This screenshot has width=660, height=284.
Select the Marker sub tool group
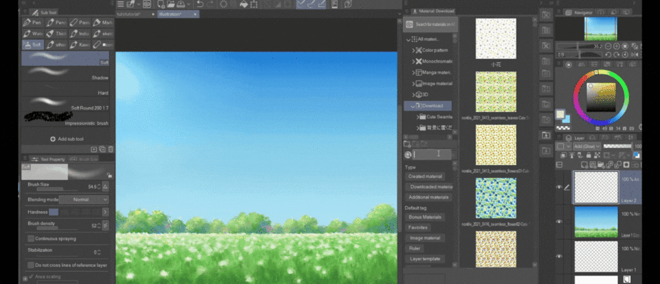point(102,22)
